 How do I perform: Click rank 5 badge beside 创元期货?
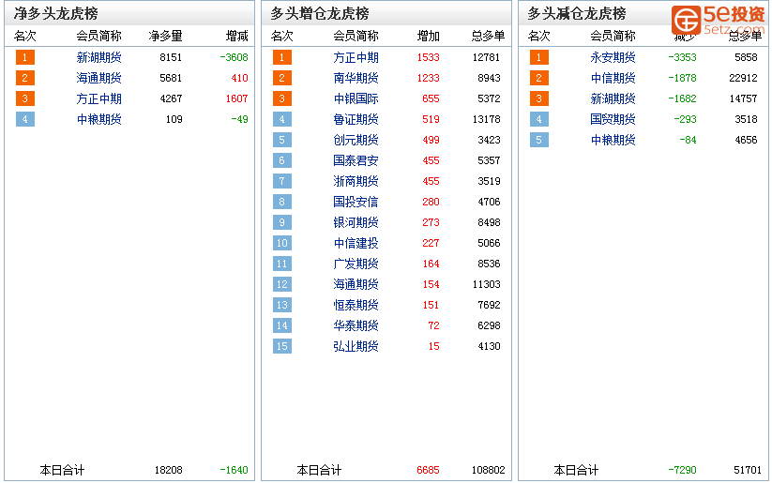click(282, 141)
